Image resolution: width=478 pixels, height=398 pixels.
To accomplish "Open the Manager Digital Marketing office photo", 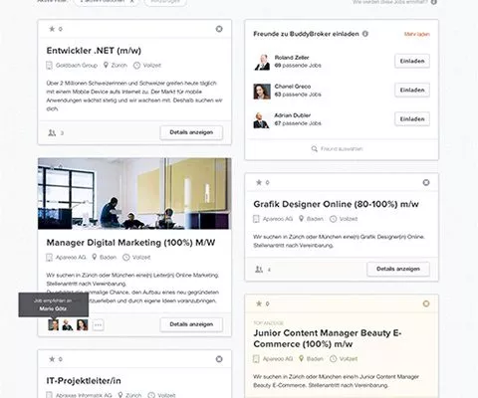I will tap(134, 193).
